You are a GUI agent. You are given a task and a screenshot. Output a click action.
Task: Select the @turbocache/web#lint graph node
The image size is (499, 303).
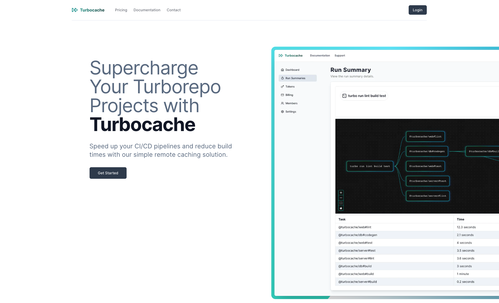coord(425,136)
